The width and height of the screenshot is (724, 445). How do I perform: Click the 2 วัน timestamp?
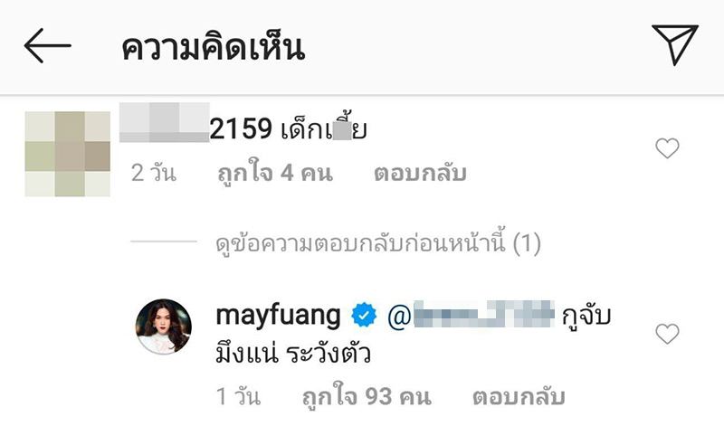point(154,174)
